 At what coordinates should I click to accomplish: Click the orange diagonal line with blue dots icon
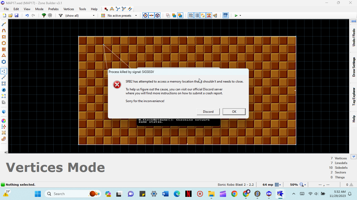(x=130, y=9)
